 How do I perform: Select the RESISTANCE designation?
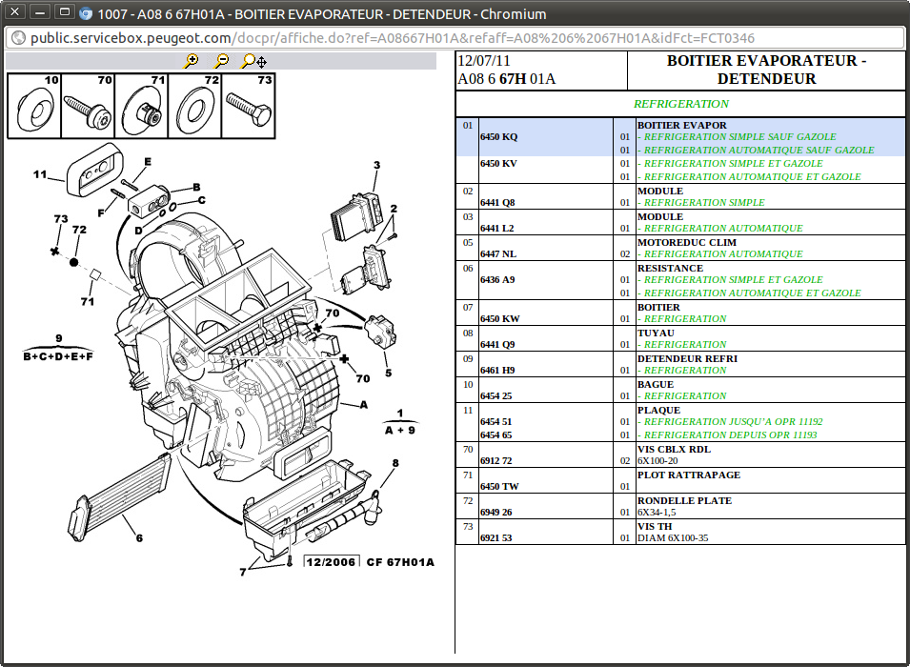pos(670,268)
